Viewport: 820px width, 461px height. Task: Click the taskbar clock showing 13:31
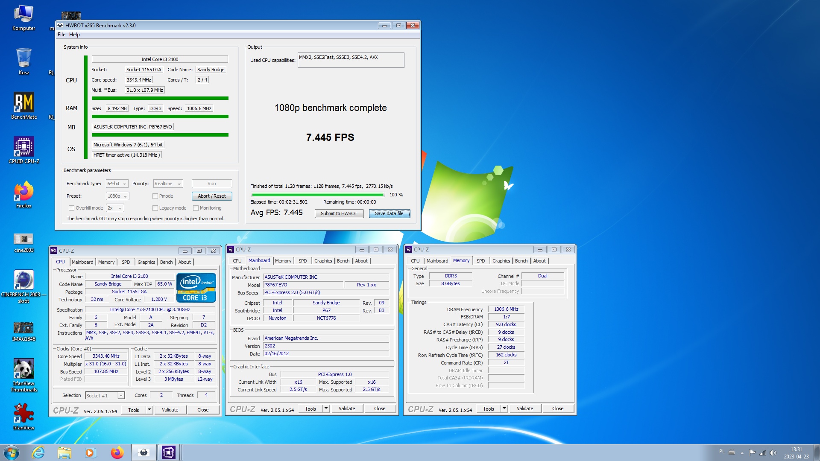click(x=796, y=452)
